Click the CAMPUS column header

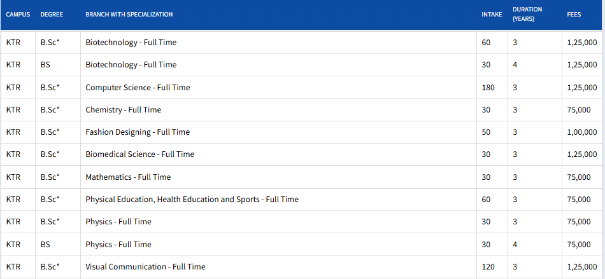coord(18,15)
